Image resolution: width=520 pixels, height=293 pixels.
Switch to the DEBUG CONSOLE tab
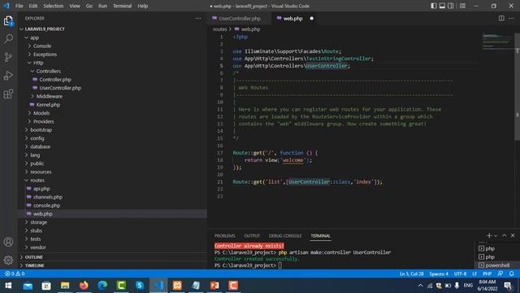(285, 235)
